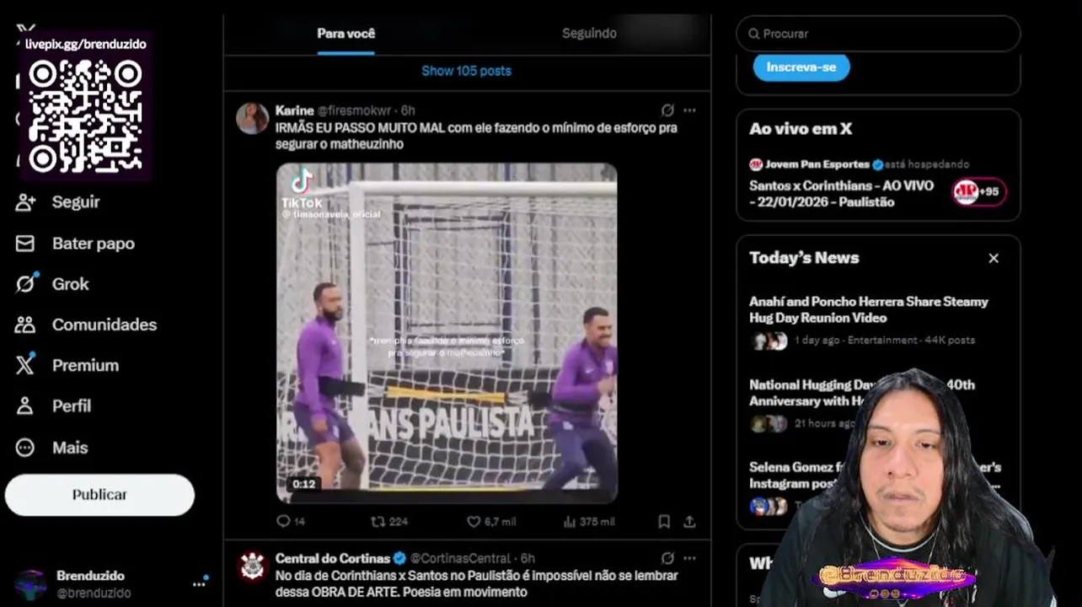Viewport: 1082px width, 607px height.
Task: Open Bater papo messages icon
Action: 25,244
